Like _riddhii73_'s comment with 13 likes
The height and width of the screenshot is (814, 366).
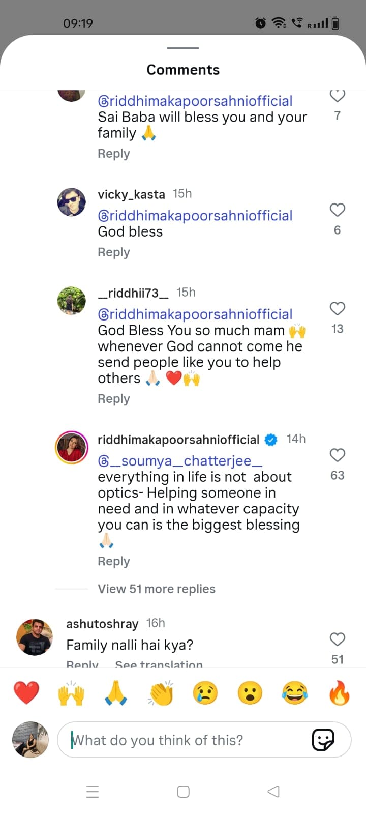[338, 308]
